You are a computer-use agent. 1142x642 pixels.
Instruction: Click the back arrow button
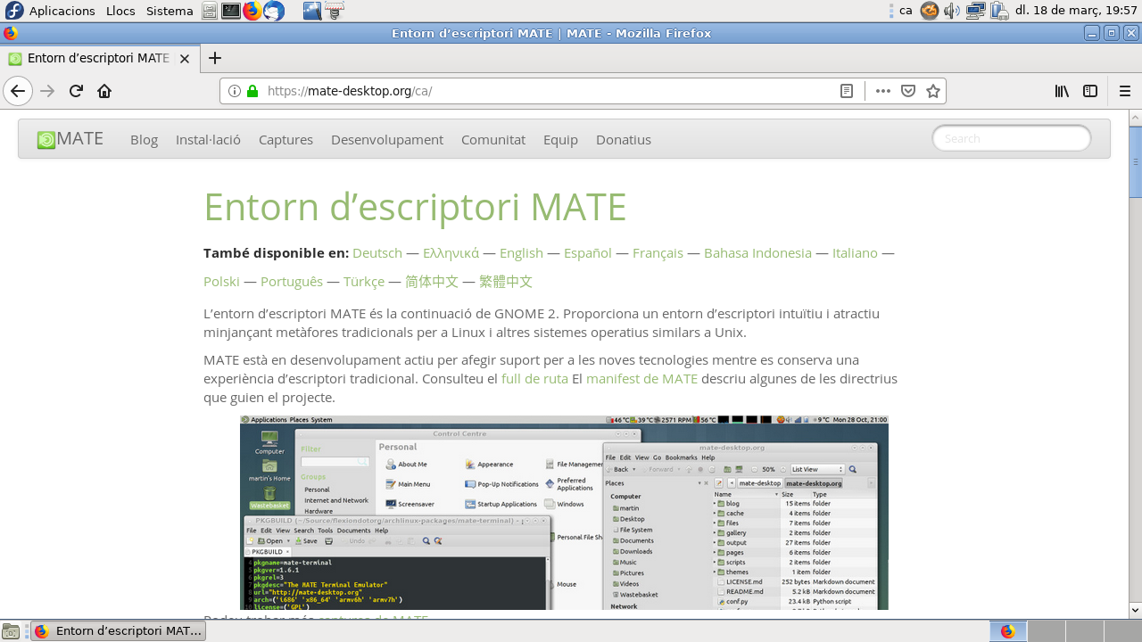click(18, 91)
